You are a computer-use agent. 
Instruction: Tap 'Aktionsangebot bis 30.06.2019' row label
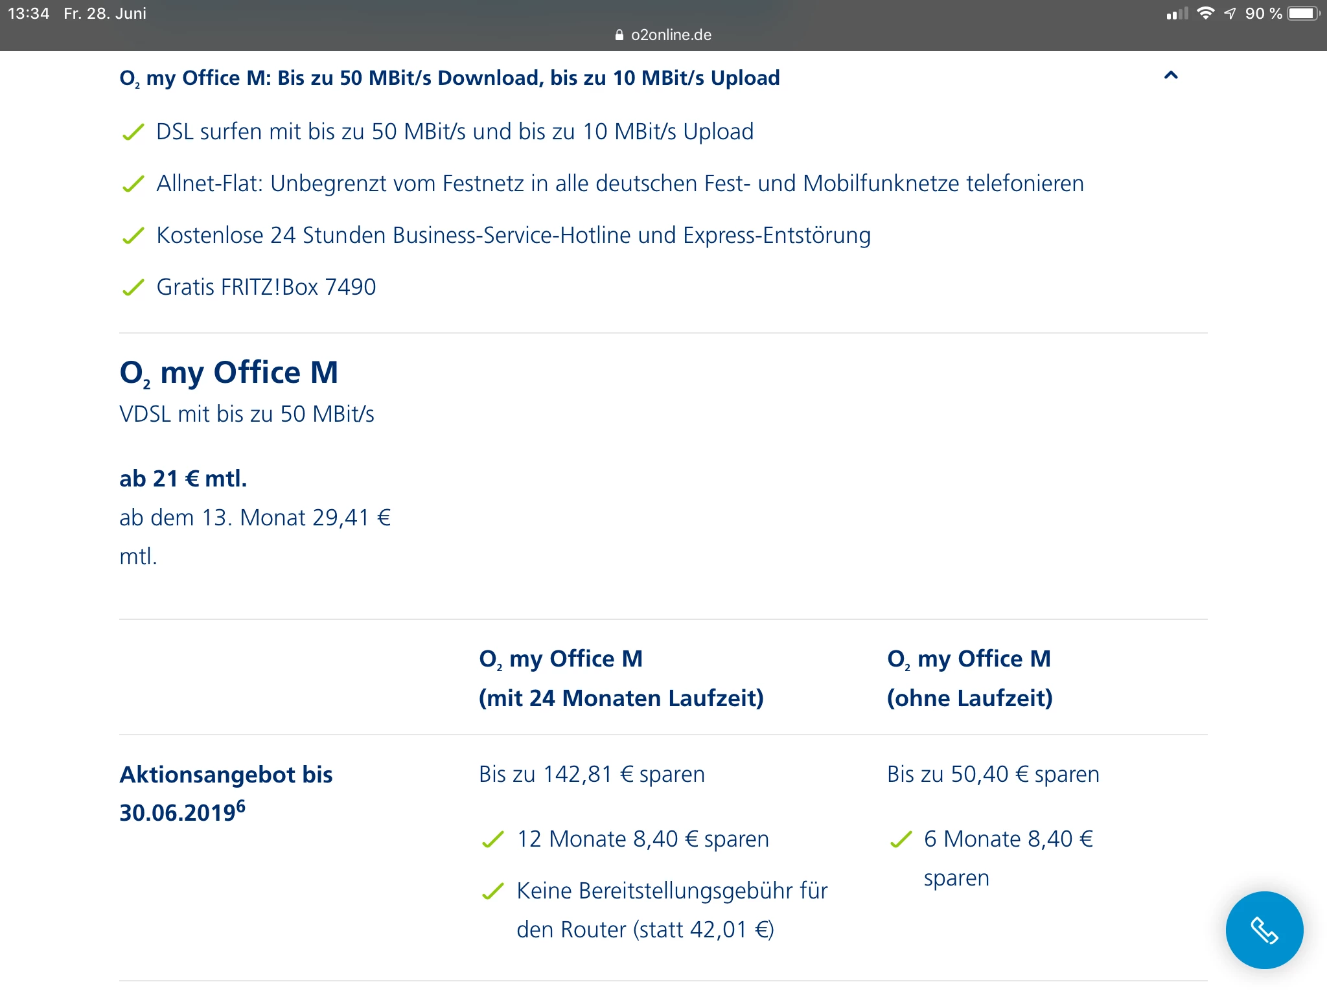(226, 794)
